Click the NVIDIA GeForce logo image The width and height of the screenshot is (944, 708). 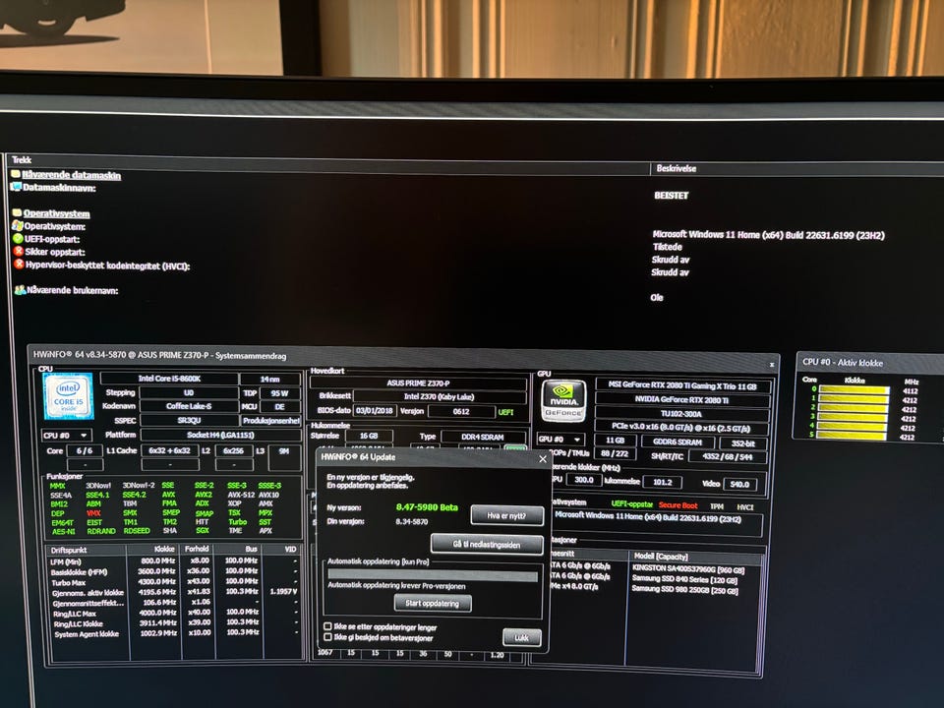[x=563, y=401]
